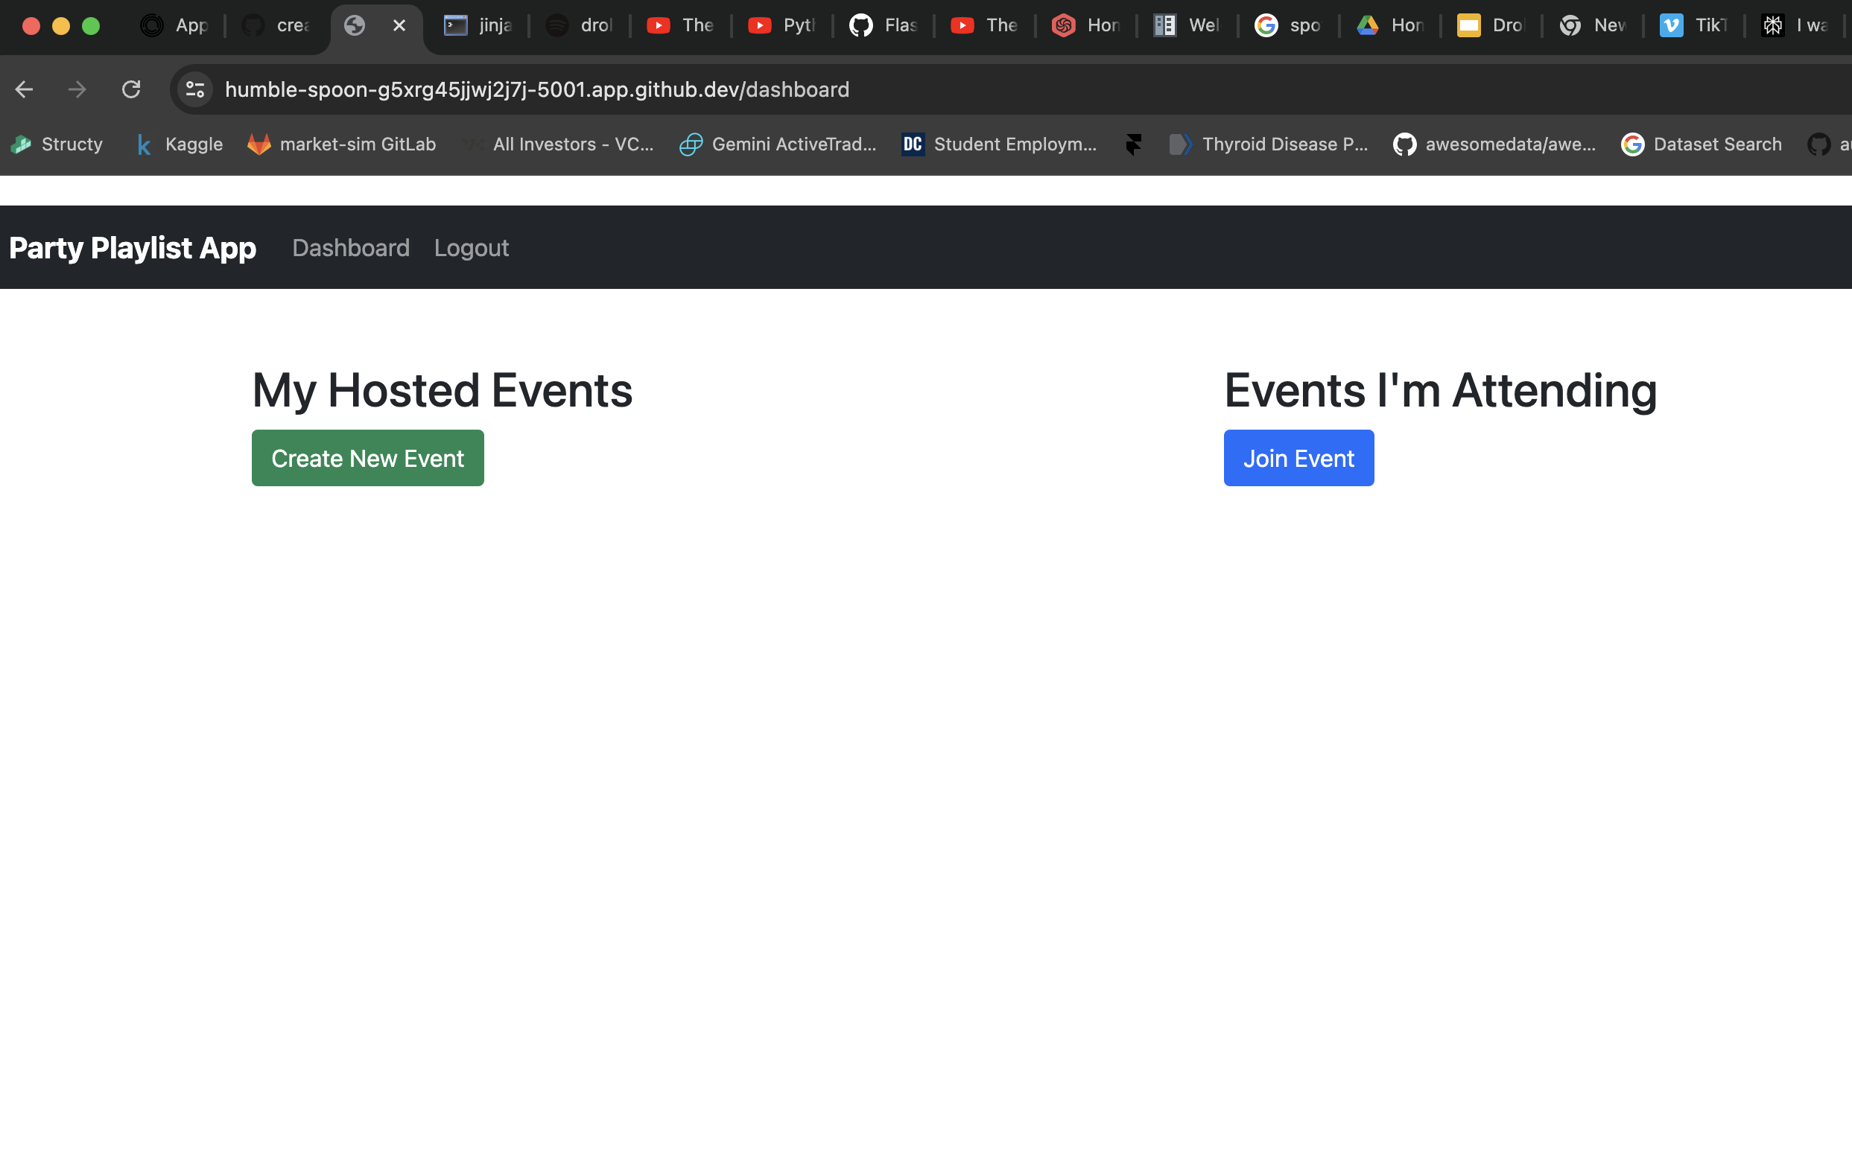
Task: Click Create New Event button
Action: tap(367, 459)
